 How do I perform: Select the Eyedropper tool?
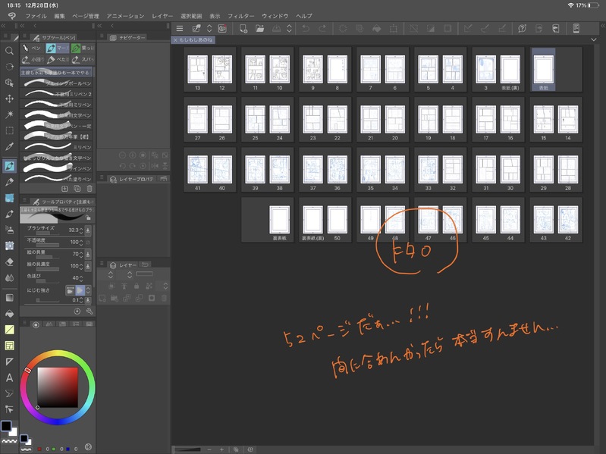coord(9,147)
